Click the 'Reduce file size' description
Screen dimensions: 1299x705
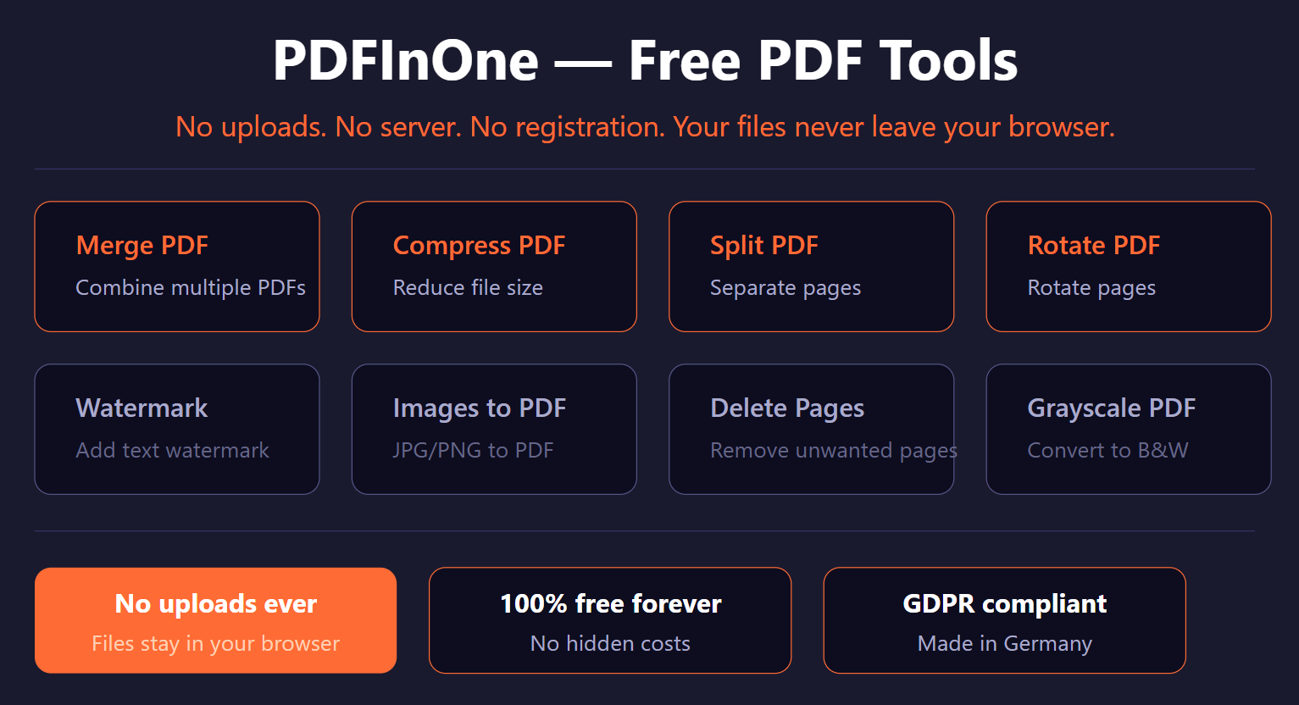(468, 287)
